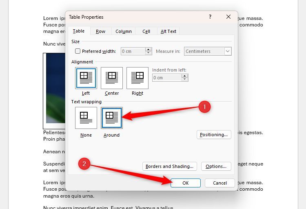Image resolution: width=306 pixels, height=209 pixels.
Task: Open the Cell tab
Action: pos(146,31)
